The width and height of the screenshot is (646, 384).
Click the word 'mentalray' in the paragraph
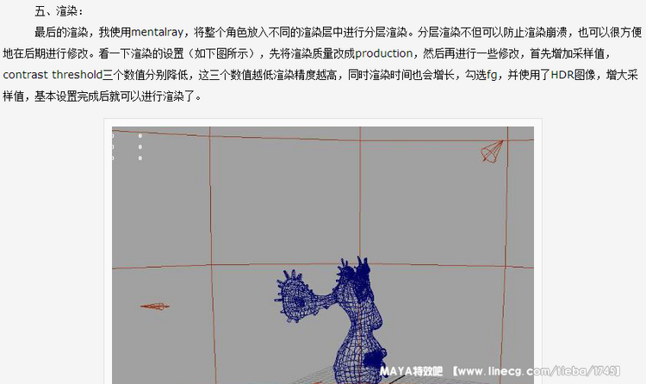(x=157, y=32)
